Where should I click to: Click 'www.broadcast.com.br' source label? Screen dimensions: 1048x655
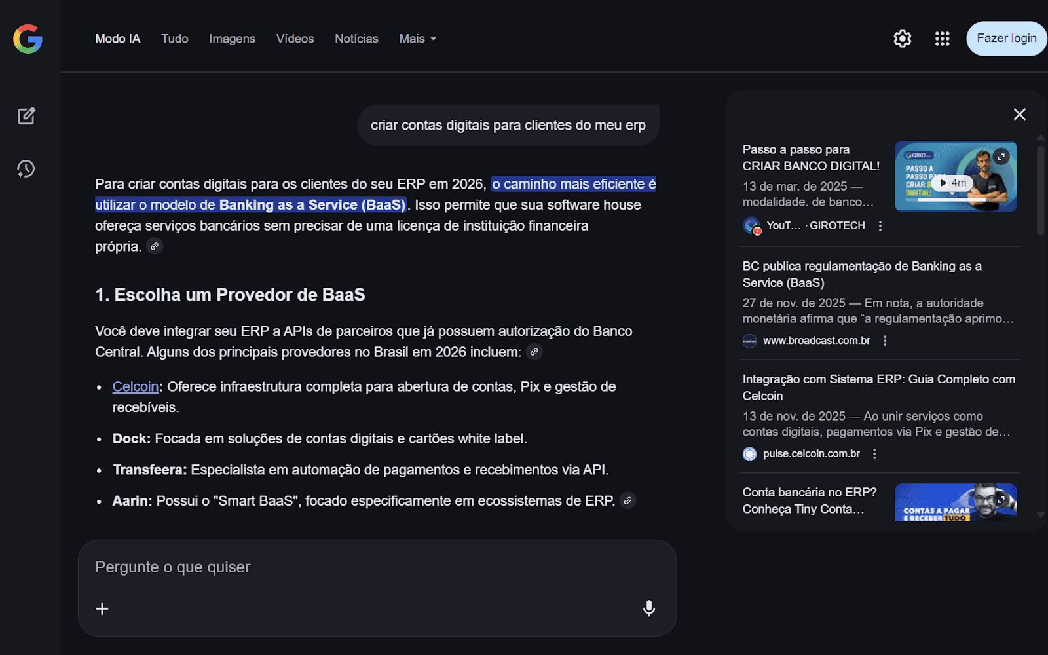[817, 341]
